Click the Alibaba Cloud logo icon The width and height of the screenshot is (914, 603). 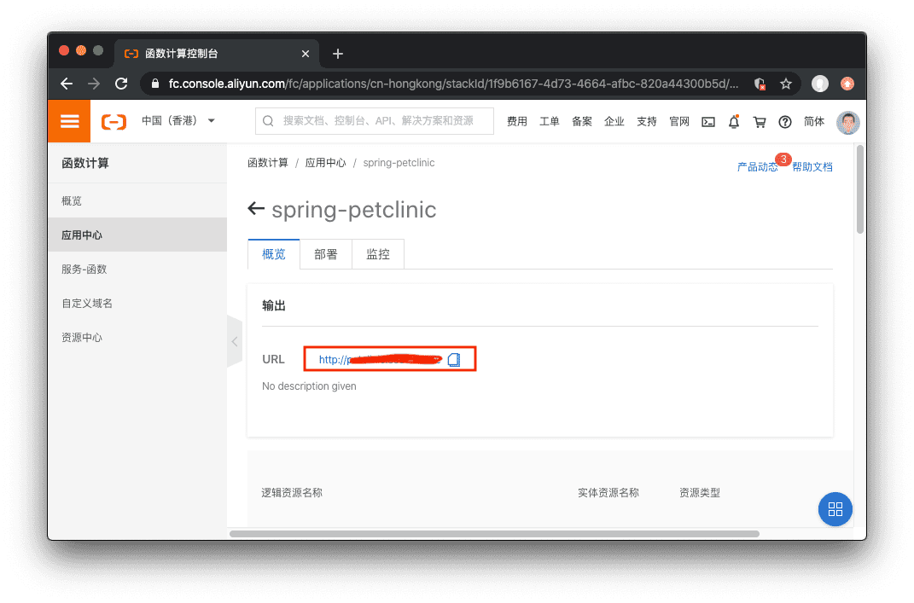[x=114, y=121]
